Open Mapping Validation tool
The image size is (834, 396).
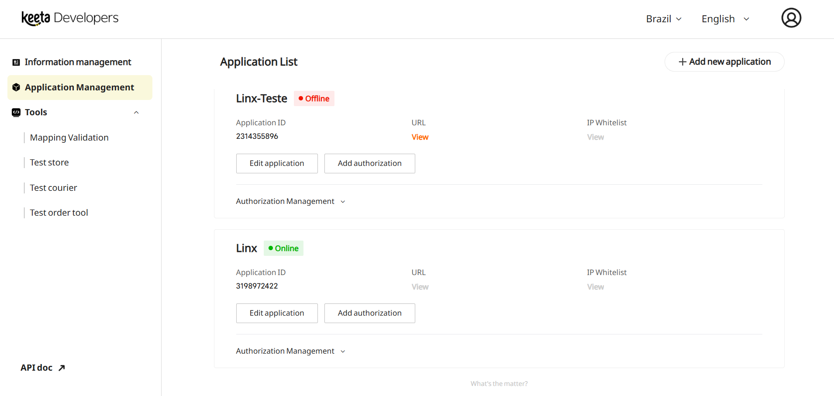point(69,138)
